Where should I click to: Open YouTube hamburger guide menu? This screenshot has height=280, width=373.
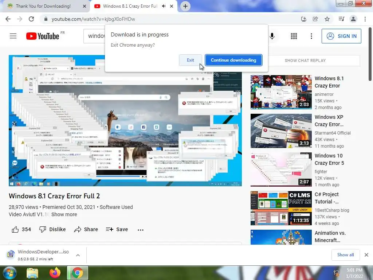tap(13, 36)
